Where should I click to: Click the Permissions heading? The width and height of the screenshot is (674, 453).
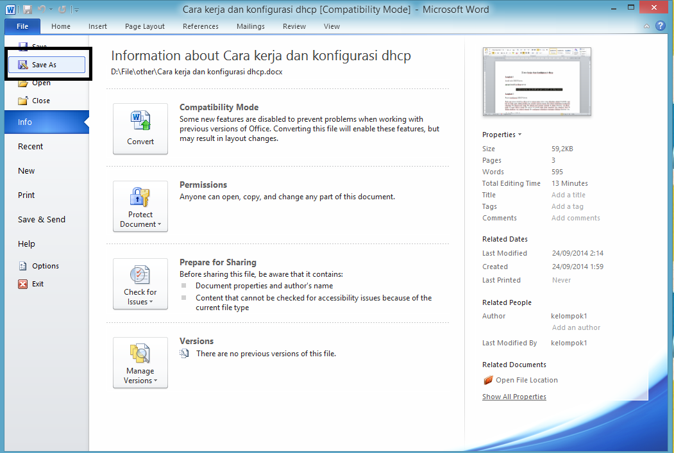pyautogui.click(x=203, y=185)
